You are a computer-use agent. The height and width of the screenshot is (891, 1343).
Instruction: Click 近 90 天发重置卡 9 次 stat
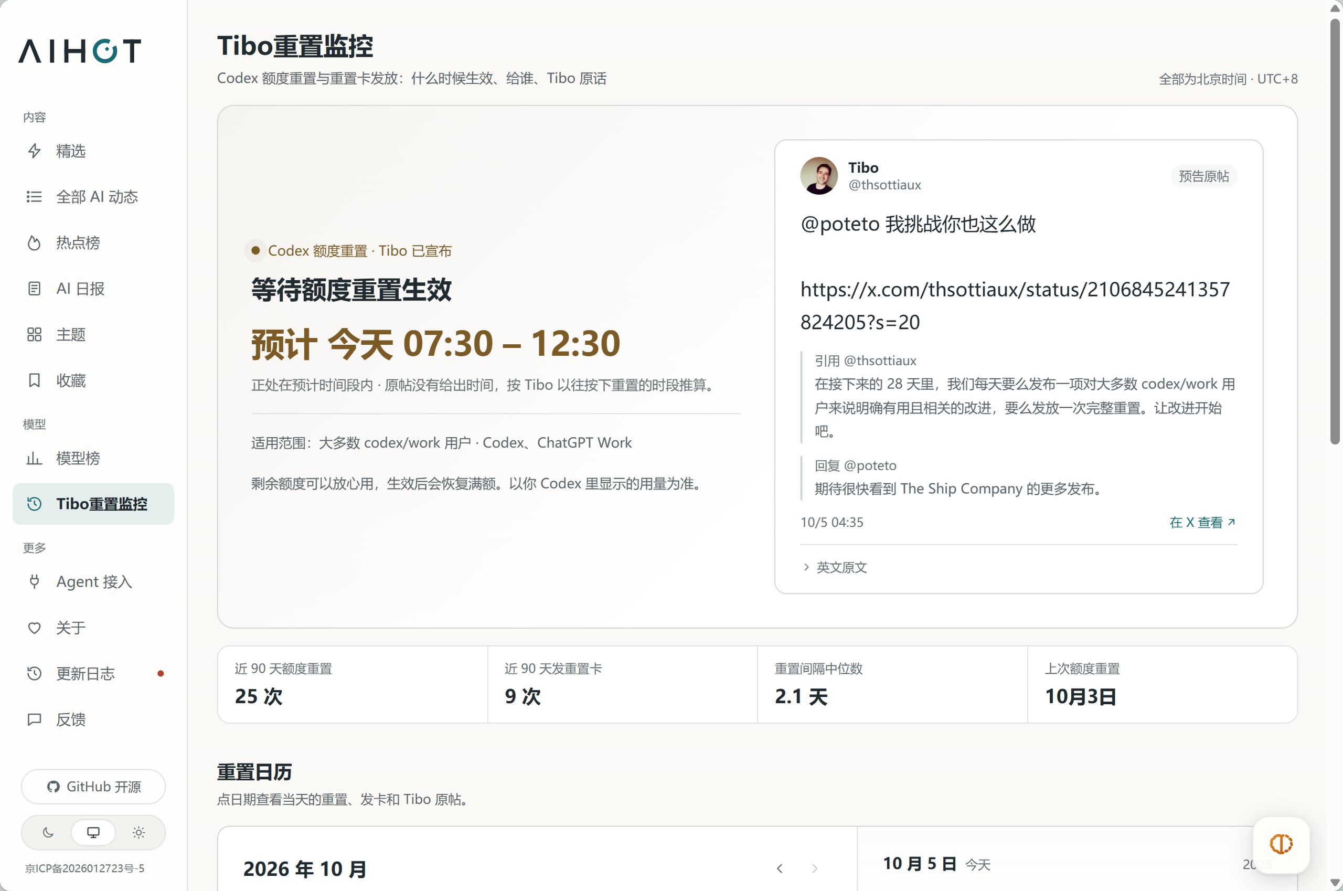tap(623, 684)
